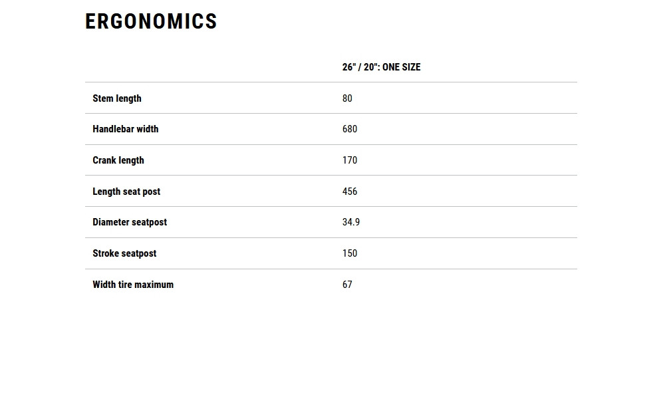This screenshot has height=399, width=665.
Task: Select the Crank length label
Action: click(118, 160)
